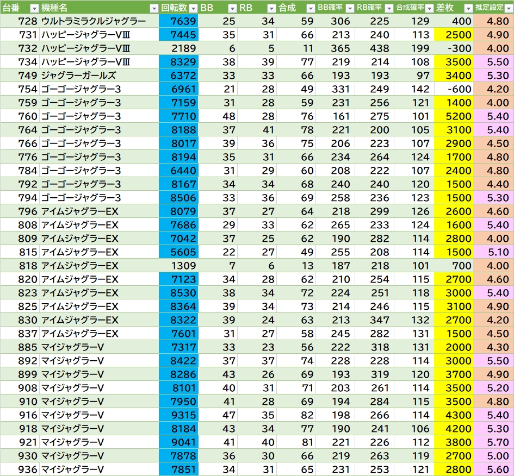Open the BB確率 column filter dropdown

[350, 8]
